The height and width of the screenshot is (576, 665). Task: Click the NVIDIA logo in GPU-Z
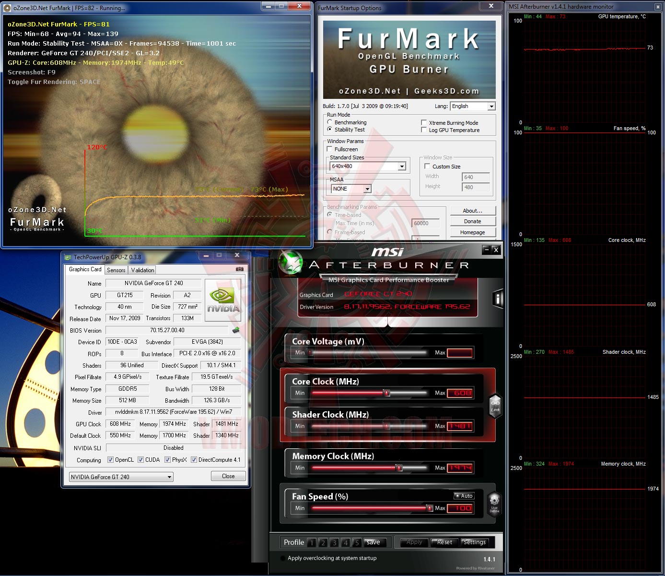pyautogui.click(x=222, y=300)
